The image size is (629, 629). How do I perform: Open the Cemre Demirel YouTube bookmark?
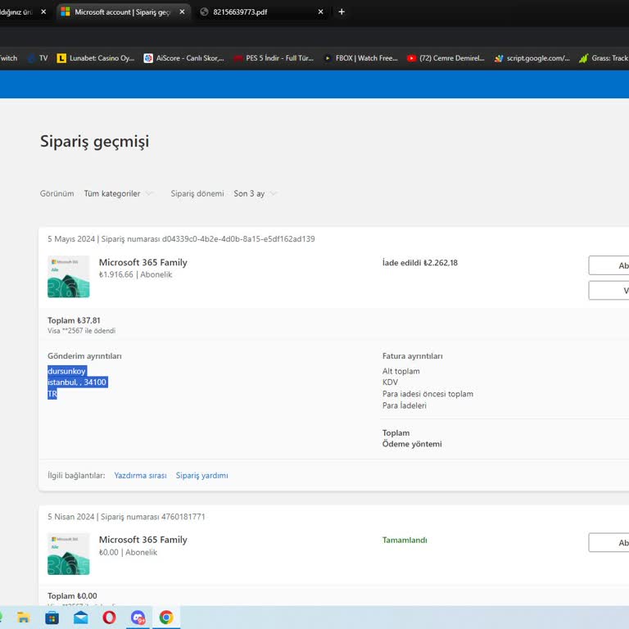point(446,58)
